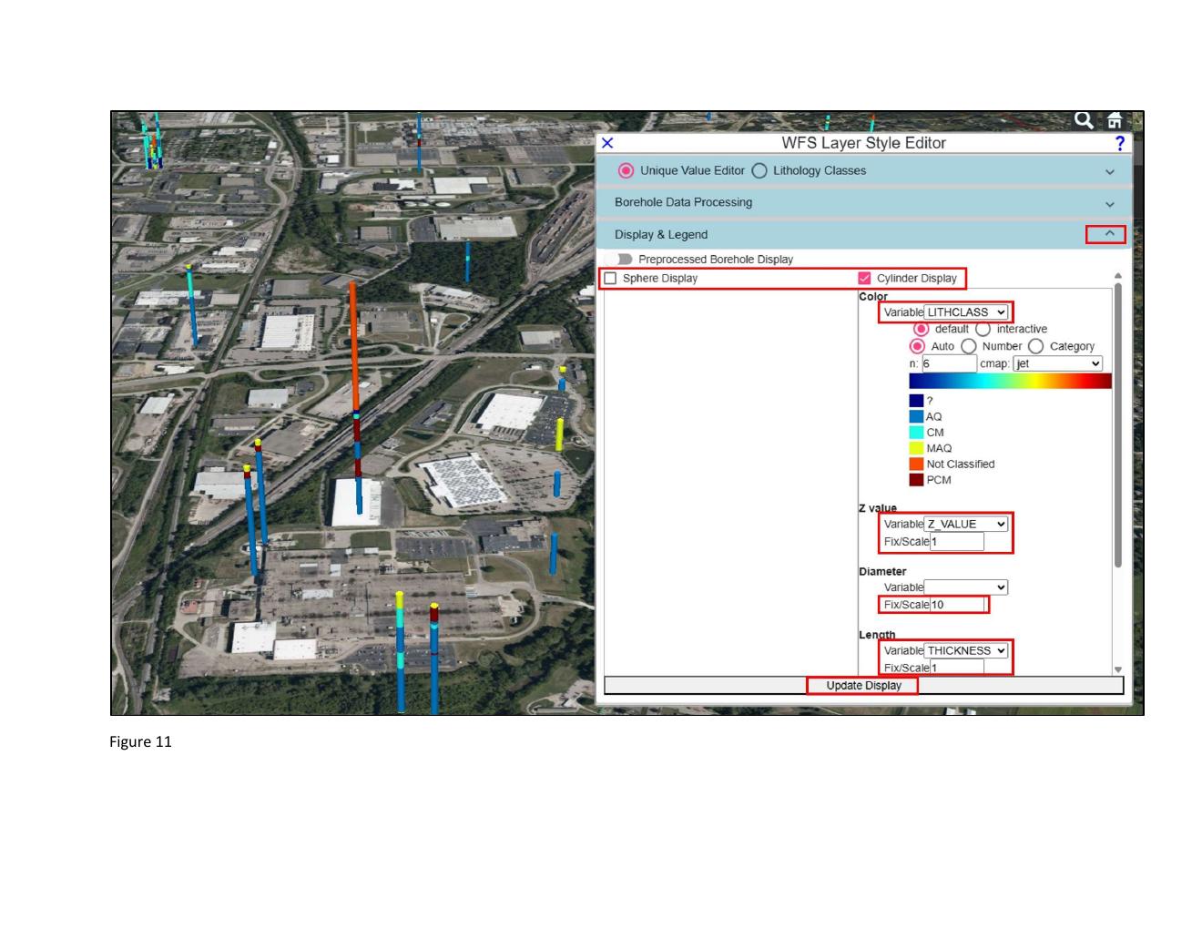Click the legend panel scrollbar thumb
1202x929 pixels.
1118,424
